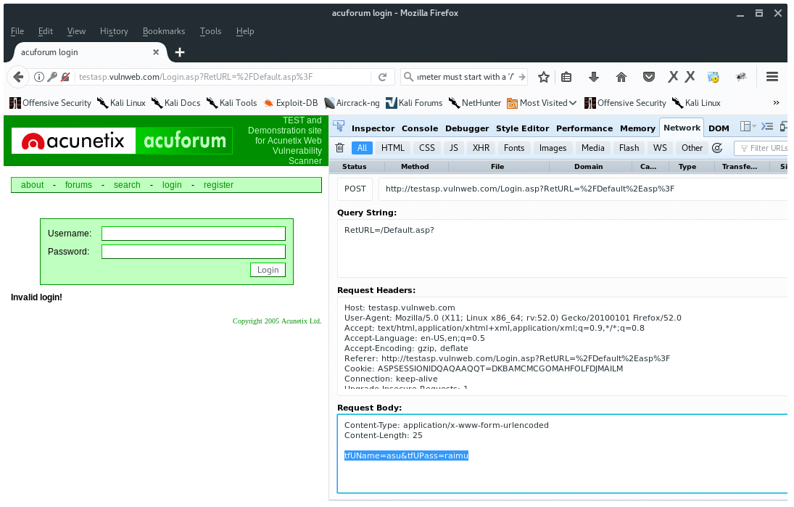Focus the Username input field
This screenshot has width=794, height=507.
[194, 234]
